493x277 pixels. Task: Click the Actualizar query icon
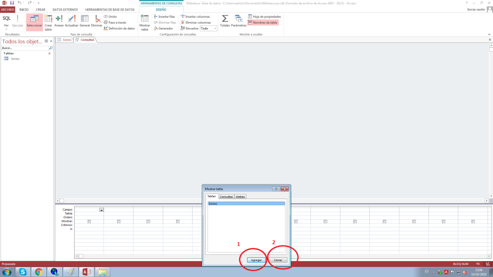[x=72, y=20]
